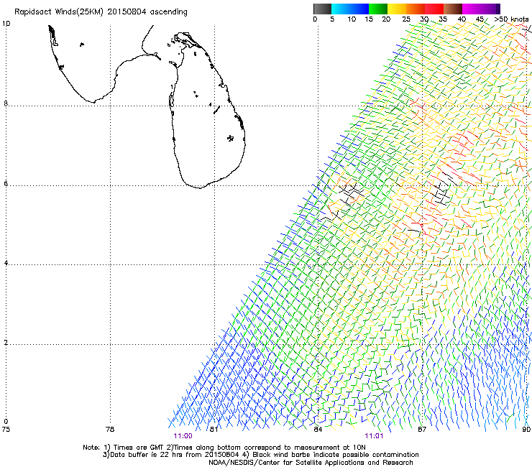Click the longitude axis label '78'
The width and height of the screenshot is (532, 467).
point(110,429)
